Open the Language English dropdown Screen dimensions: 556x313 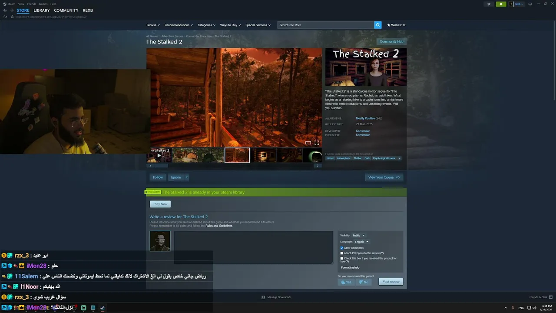click(x=361, y=242)
